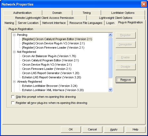Collapse the Already Registered tree group
148x136 pixels.
pyautogui.click(x=14, y=82)
